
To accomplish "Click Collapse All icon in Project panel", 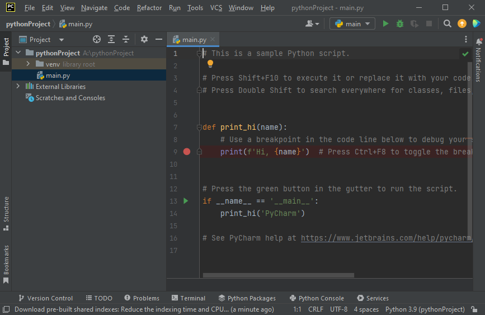I will pos(126,40).
